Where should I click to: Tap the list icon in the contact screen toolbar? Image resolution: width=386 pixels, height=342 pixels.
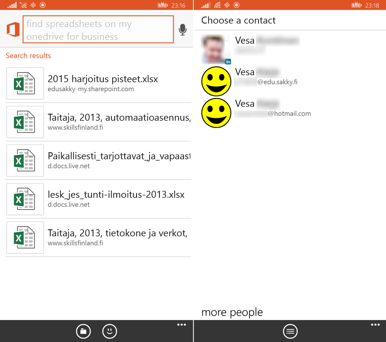pyautogui.click(x=290, y=331)
